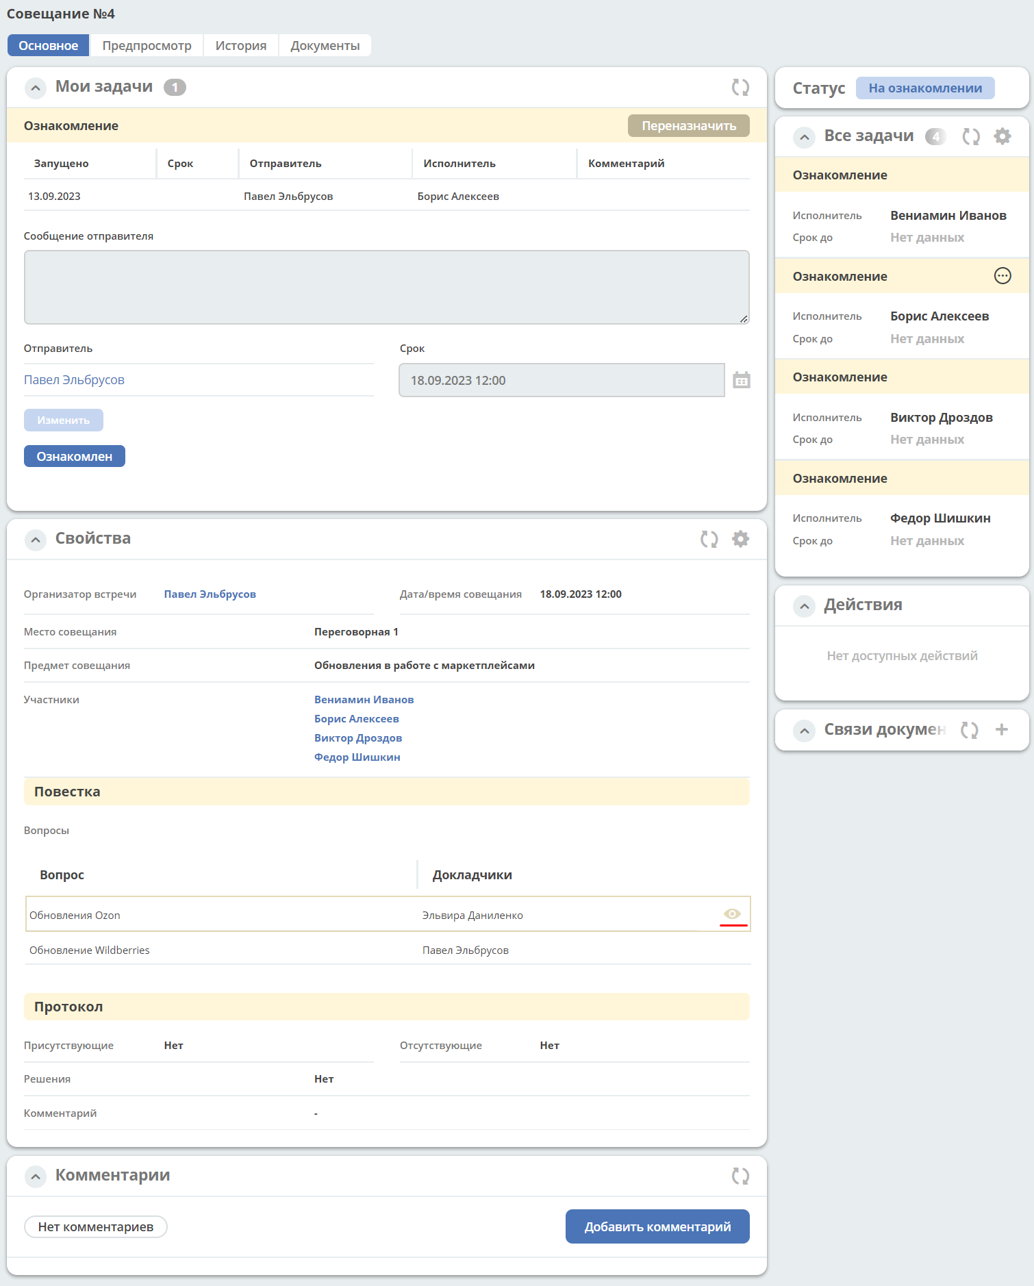Open the Документы tab
Viewport: 1034px width, 1286px height.
coord(325,45)
